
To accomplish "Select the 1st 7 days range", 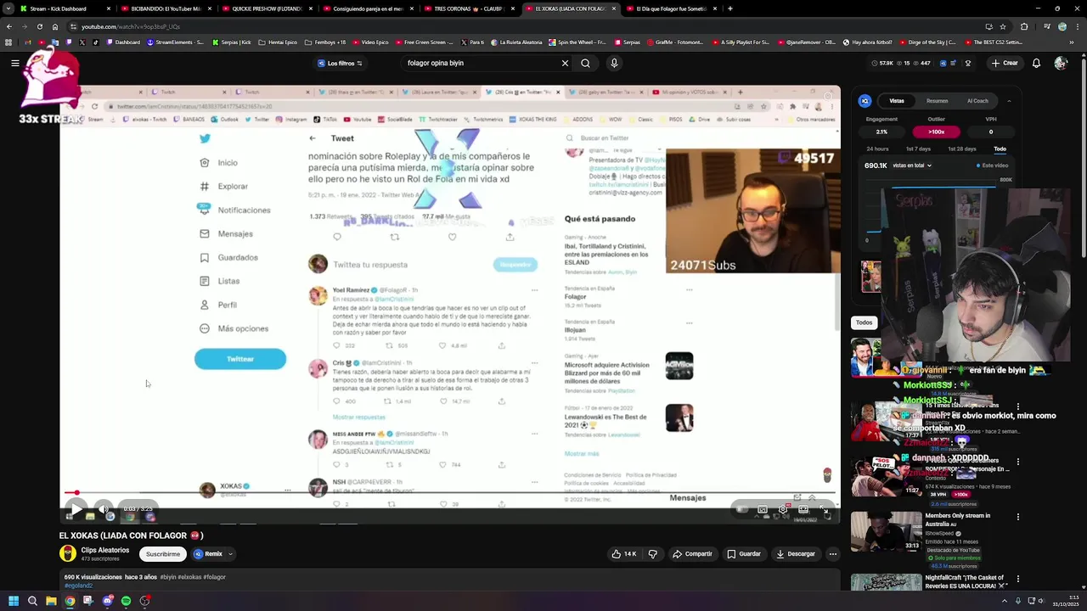I will tap(918, 149).
